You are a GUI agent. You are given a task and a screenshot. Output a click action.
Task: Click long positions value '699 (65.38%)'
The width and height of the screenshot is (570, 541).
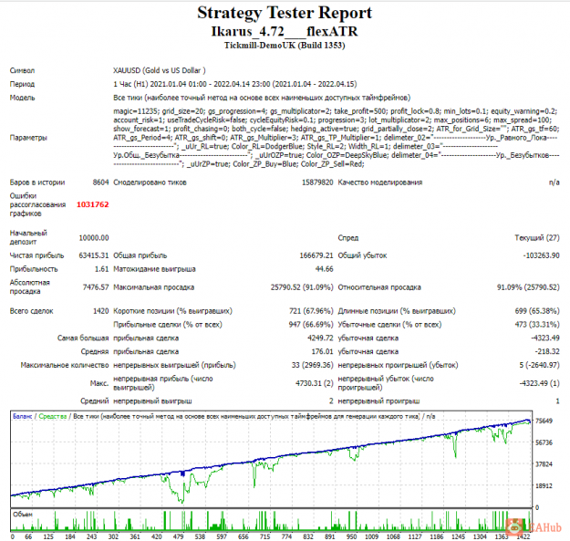(x=537, y=311)
